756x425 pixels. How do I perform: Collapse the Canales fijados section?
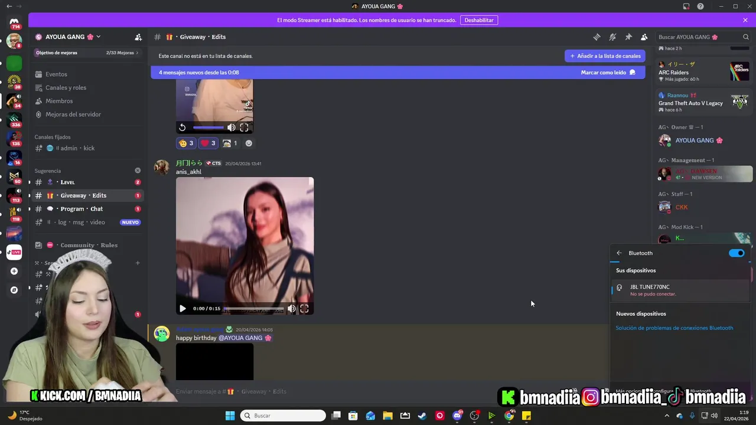coord(53,137)
